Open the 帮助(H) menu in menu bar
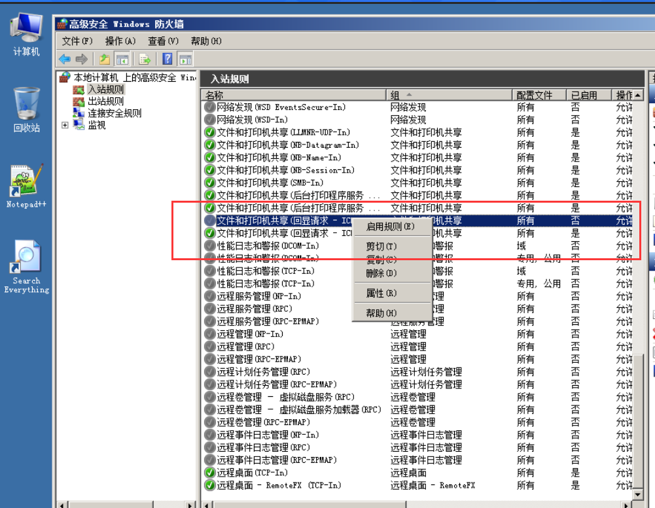This screenshot has width=655, height=508. pyautogui.click(x=206, y=41)
